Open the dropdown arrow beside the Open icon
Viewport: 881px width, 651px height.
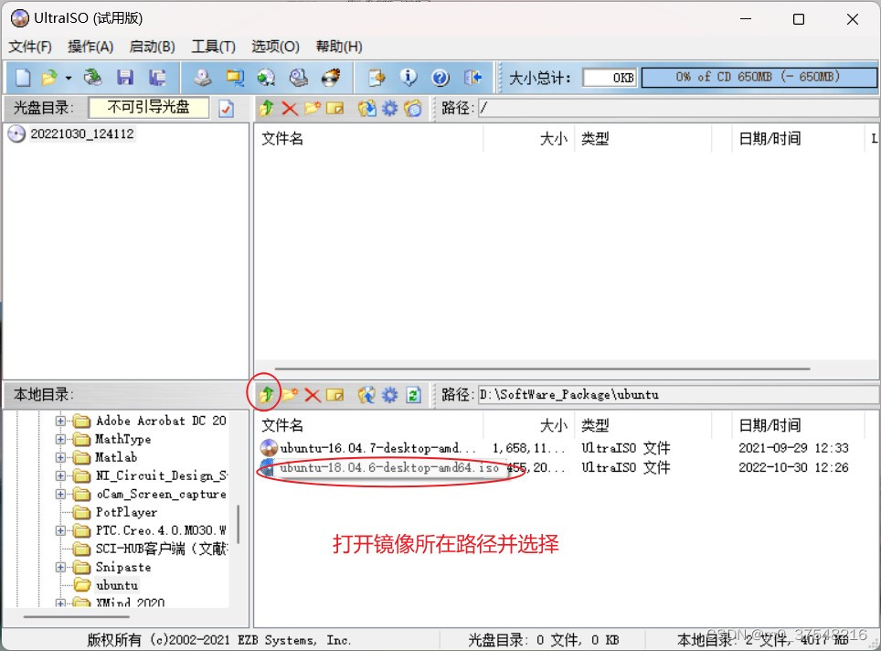tap(68, 78)
